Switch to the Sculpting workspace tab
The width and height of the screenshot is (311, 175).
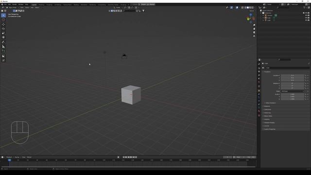click(50, 4)
